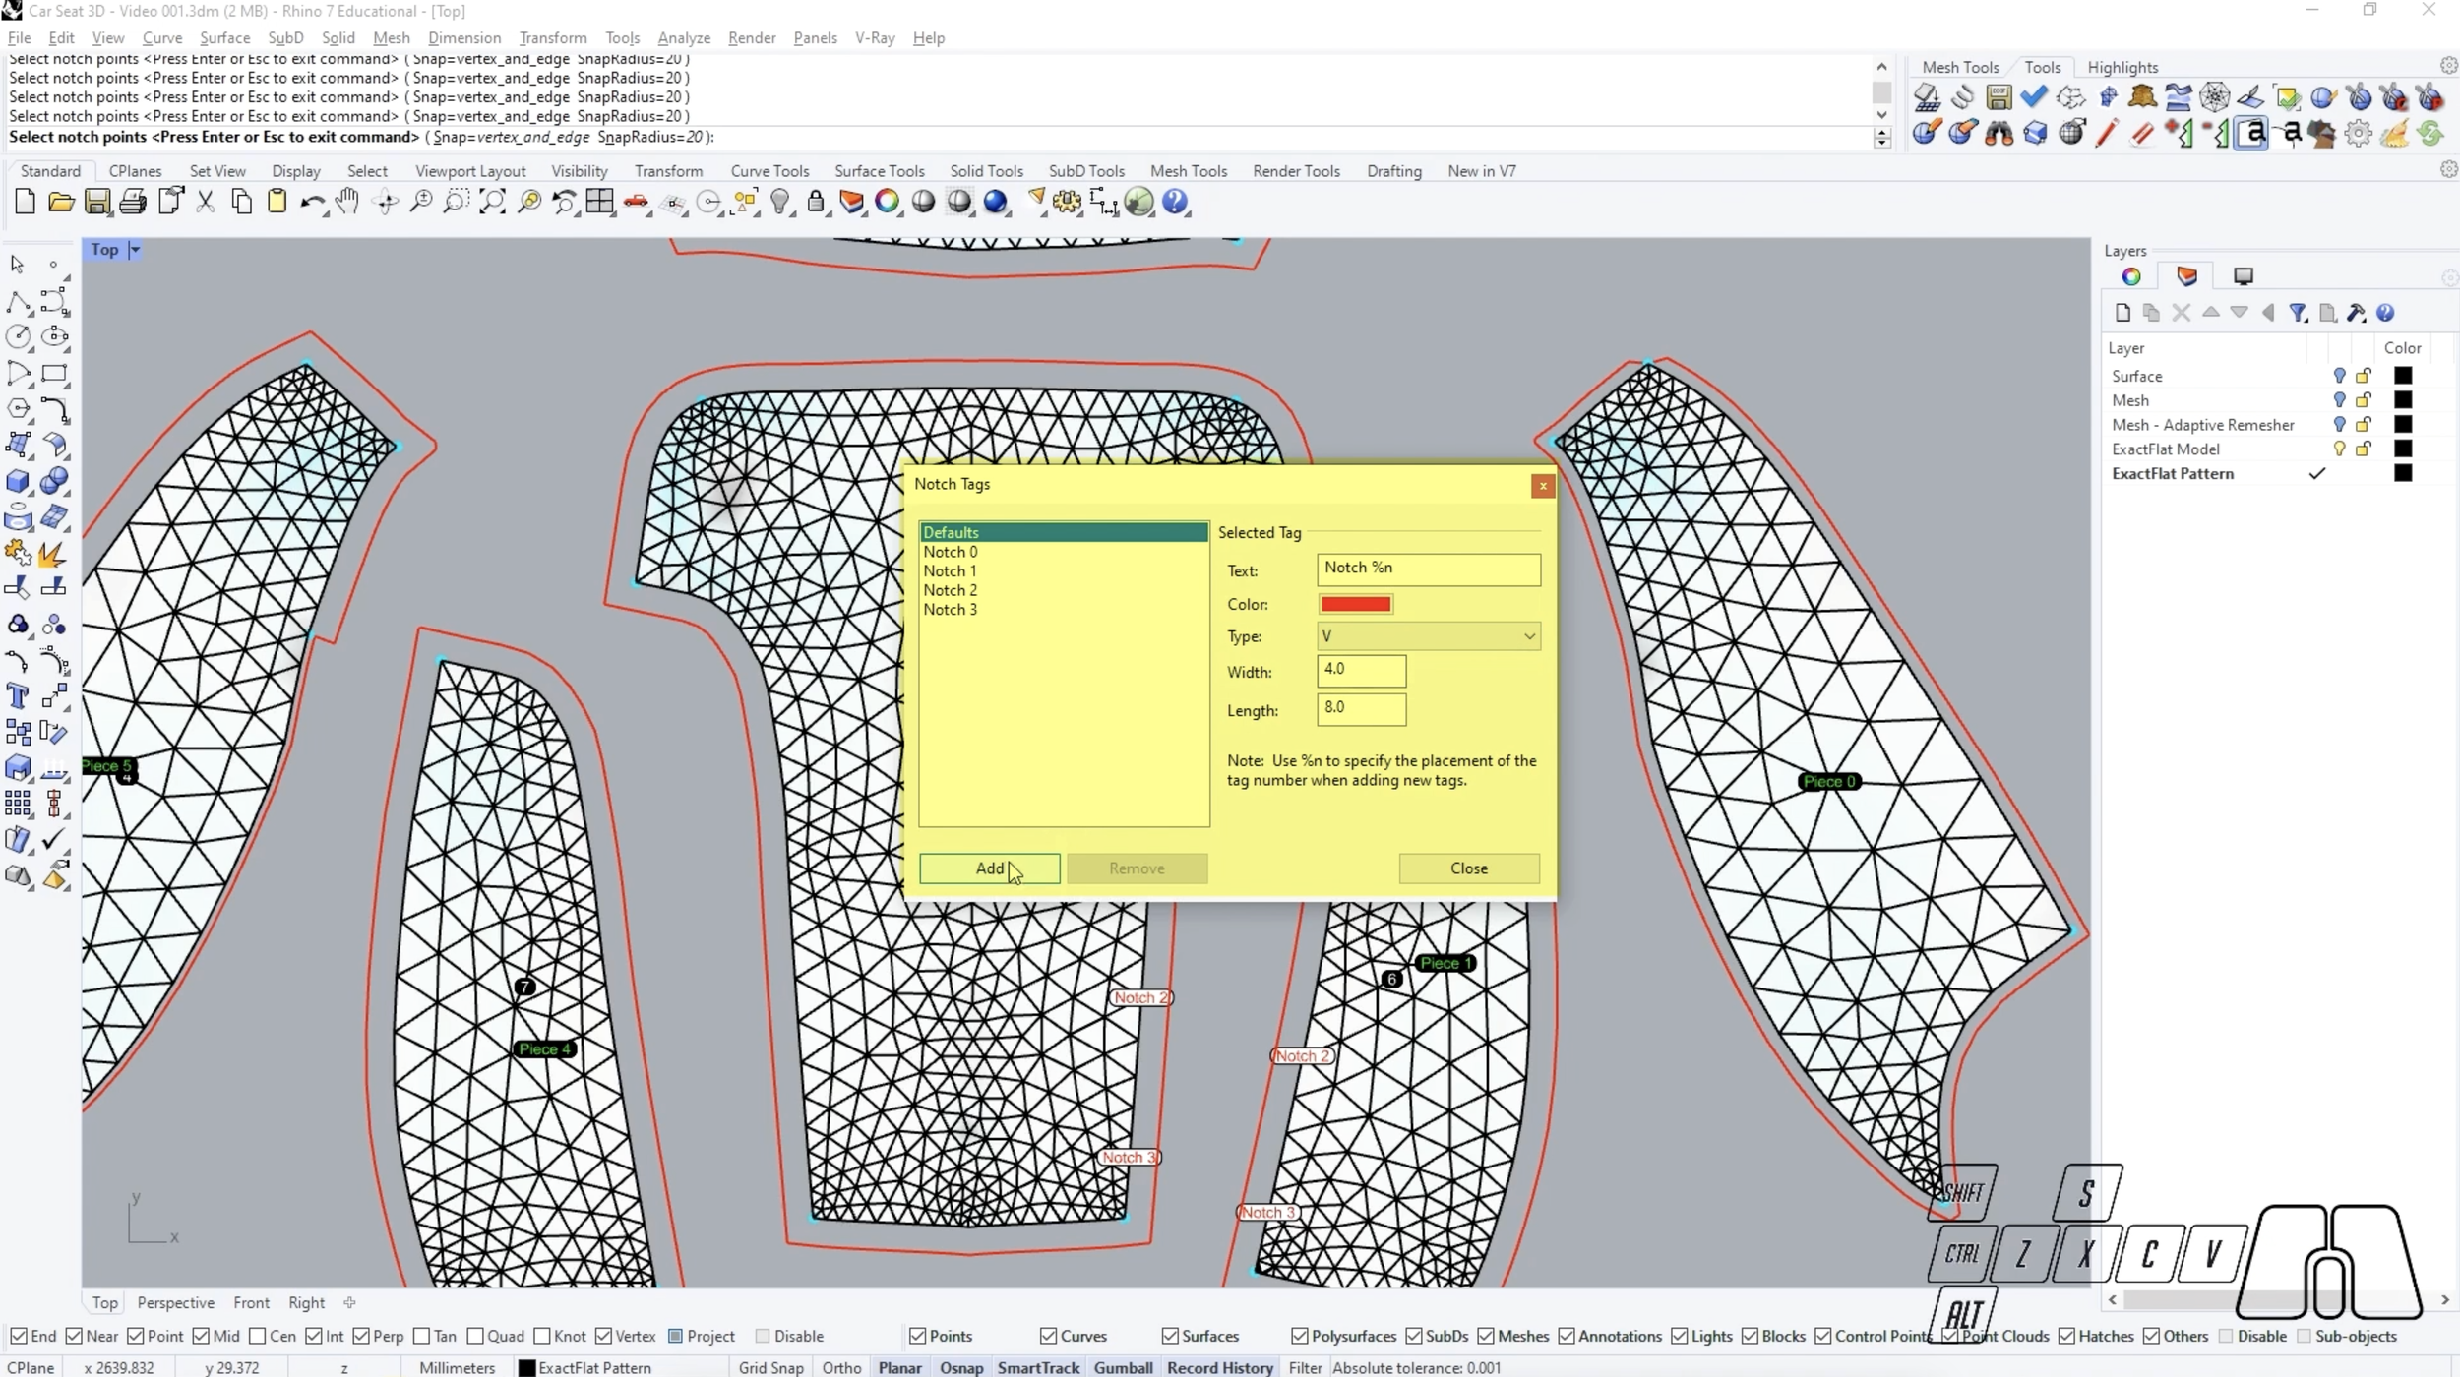Click the color swatch of Surface layer
The image size is (2460, 1377).
2402,376
